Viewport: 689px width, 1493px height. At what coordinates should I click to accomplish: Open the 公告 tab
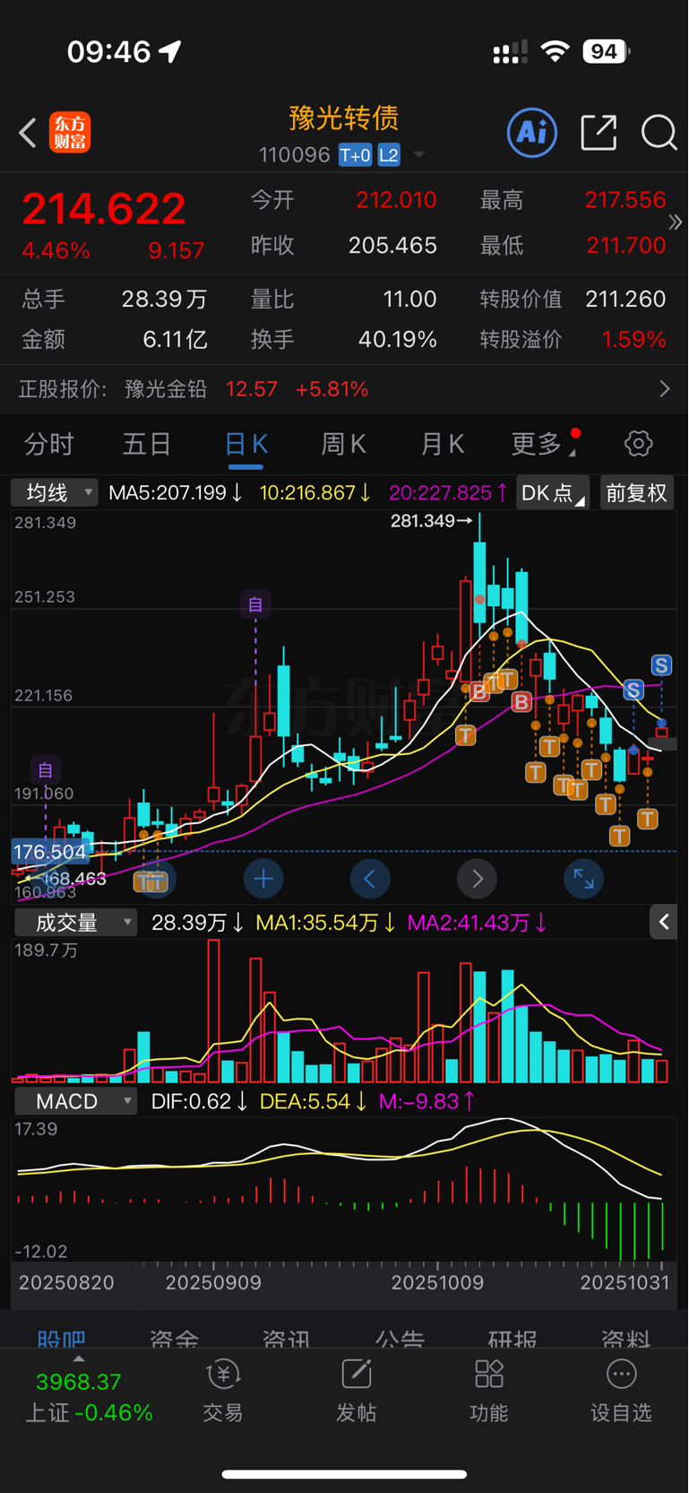pyautogui.click(x=400, y=1338)
